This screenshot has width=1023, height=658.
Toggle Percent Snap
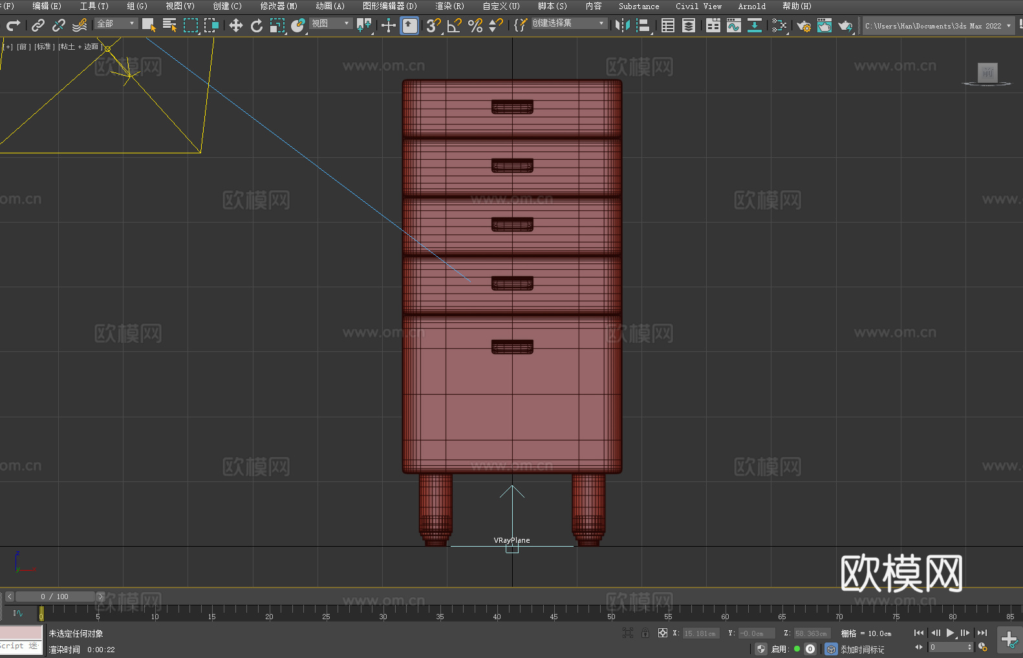(475, 25)
